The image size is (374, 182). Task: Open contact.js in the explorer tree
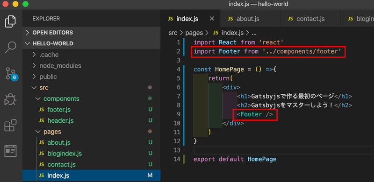91,164
